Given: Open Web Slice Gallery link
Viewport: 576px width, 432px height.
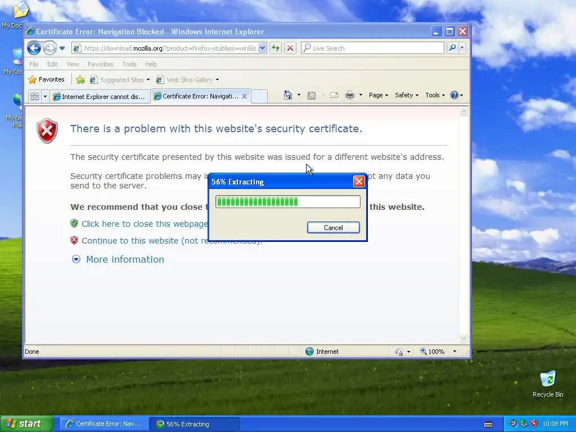Looking at the screenshot, I should pos(187,80).
